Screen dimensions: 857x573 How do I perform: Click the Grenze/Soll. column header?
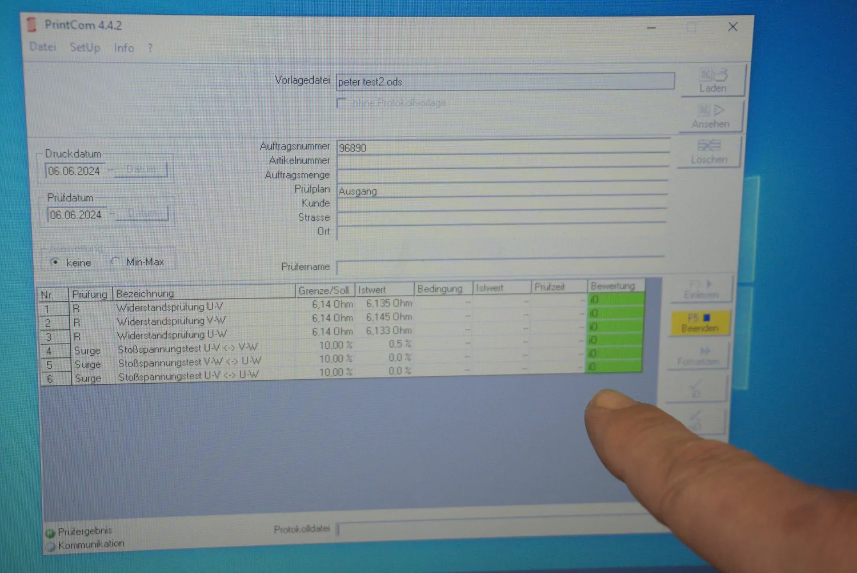tap(325, 290)
